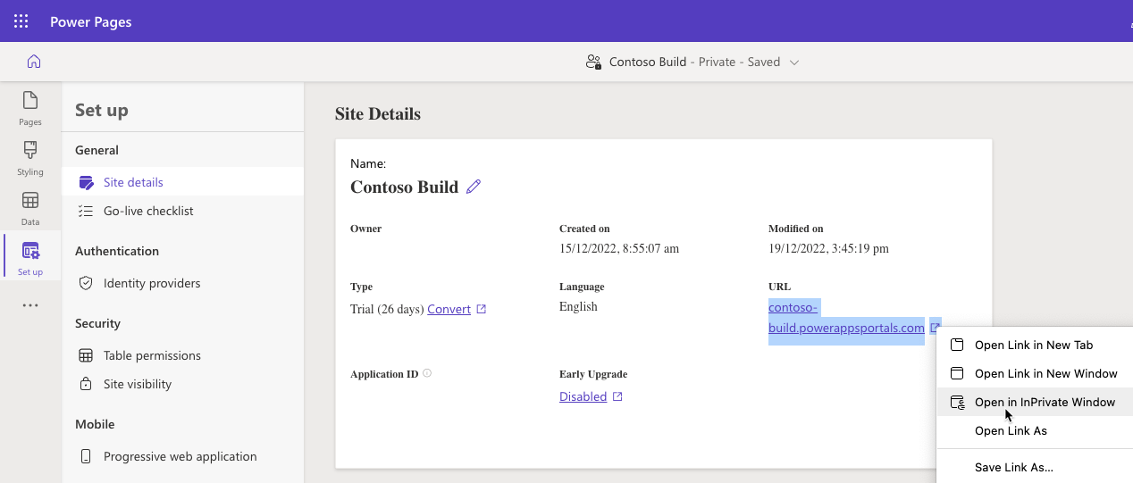Click the General section header
Image resolution: width=1133 pixels, height=483 pixels.
[x=97, y=150]
